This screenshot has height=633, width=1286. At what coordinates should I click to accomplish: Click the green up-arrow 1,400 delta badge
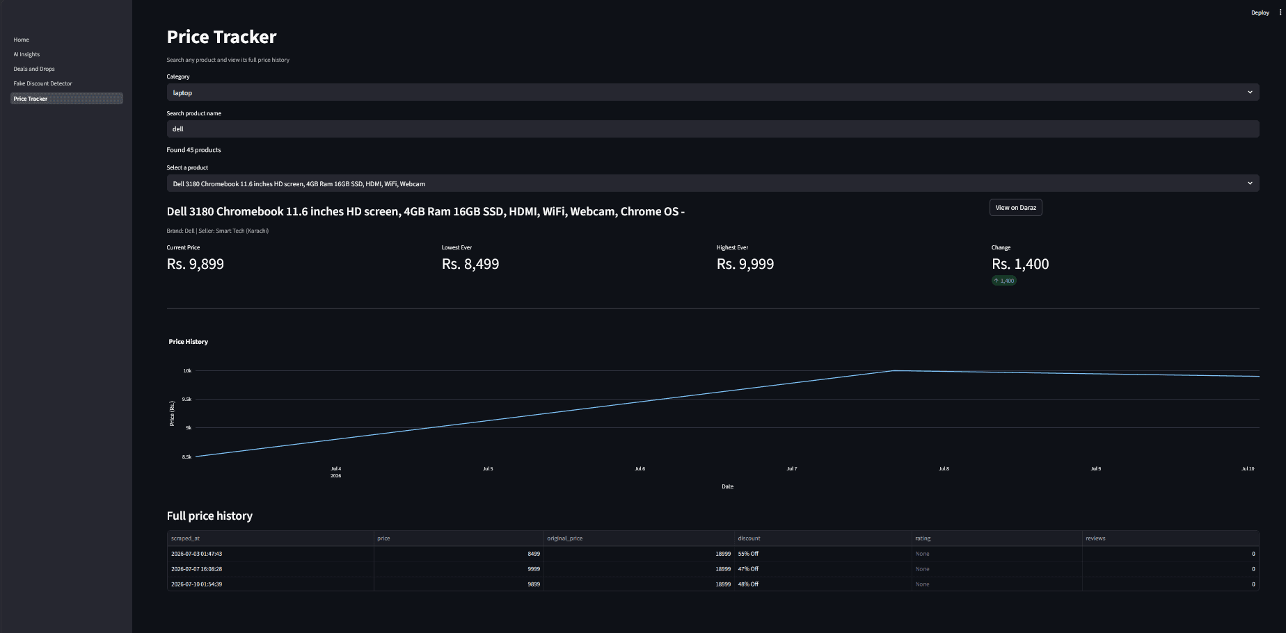coord(1003,281)
